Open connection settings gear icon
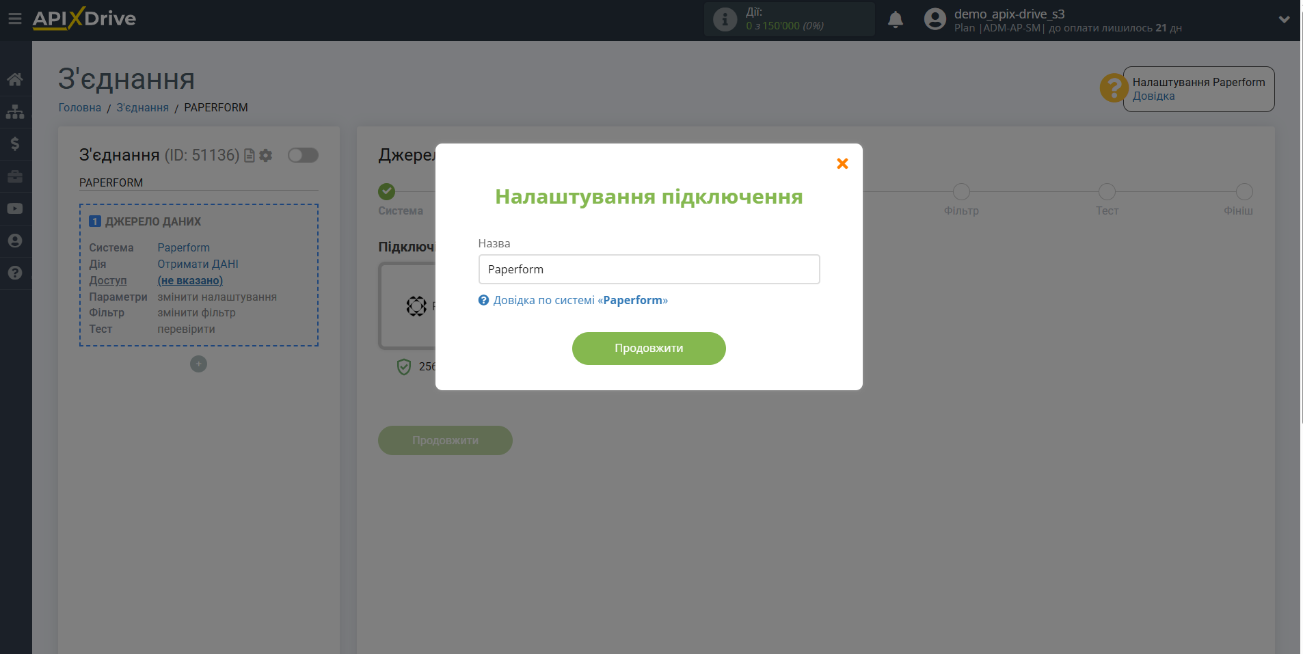 point(266,156)
